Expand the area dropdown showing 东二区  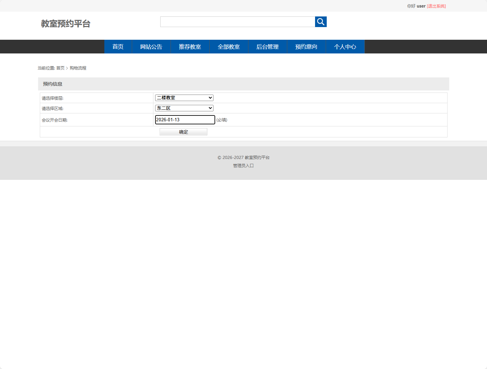click(x=184, y=108)
